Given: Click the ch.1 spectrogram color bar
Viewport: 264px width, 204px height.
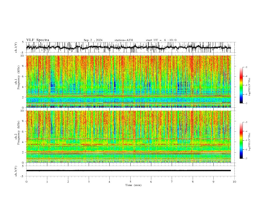Looking at the screenshot, I should point(241,85).
